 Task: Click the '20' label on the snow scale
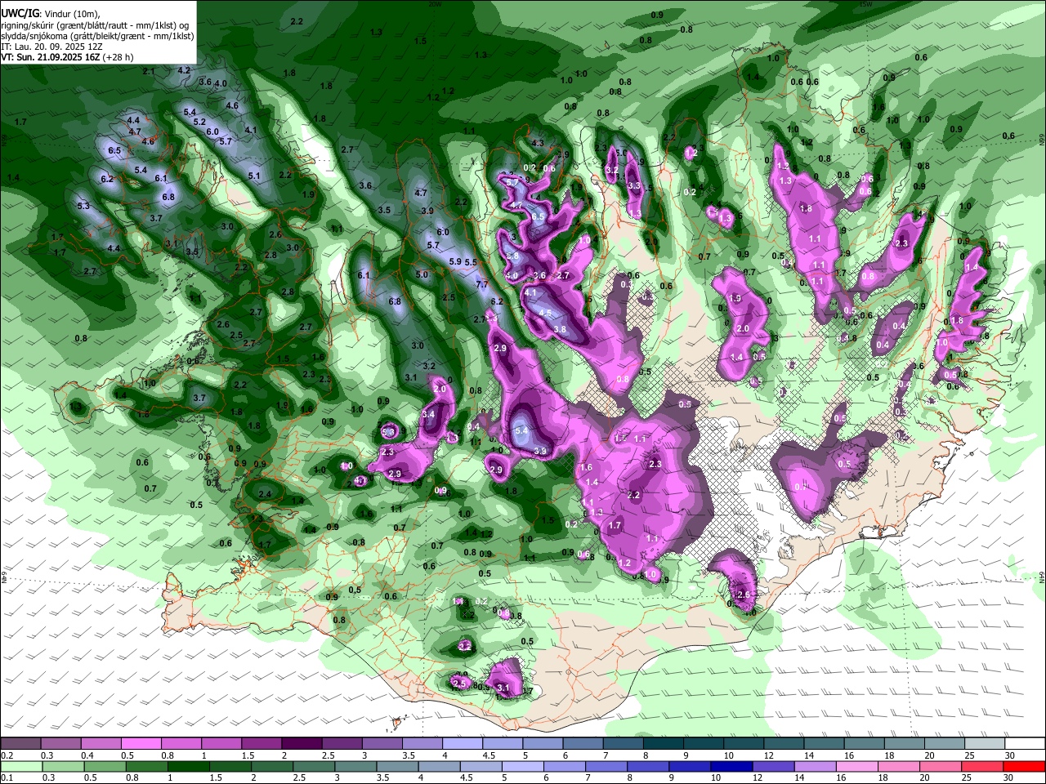click(x=929, y=755)
